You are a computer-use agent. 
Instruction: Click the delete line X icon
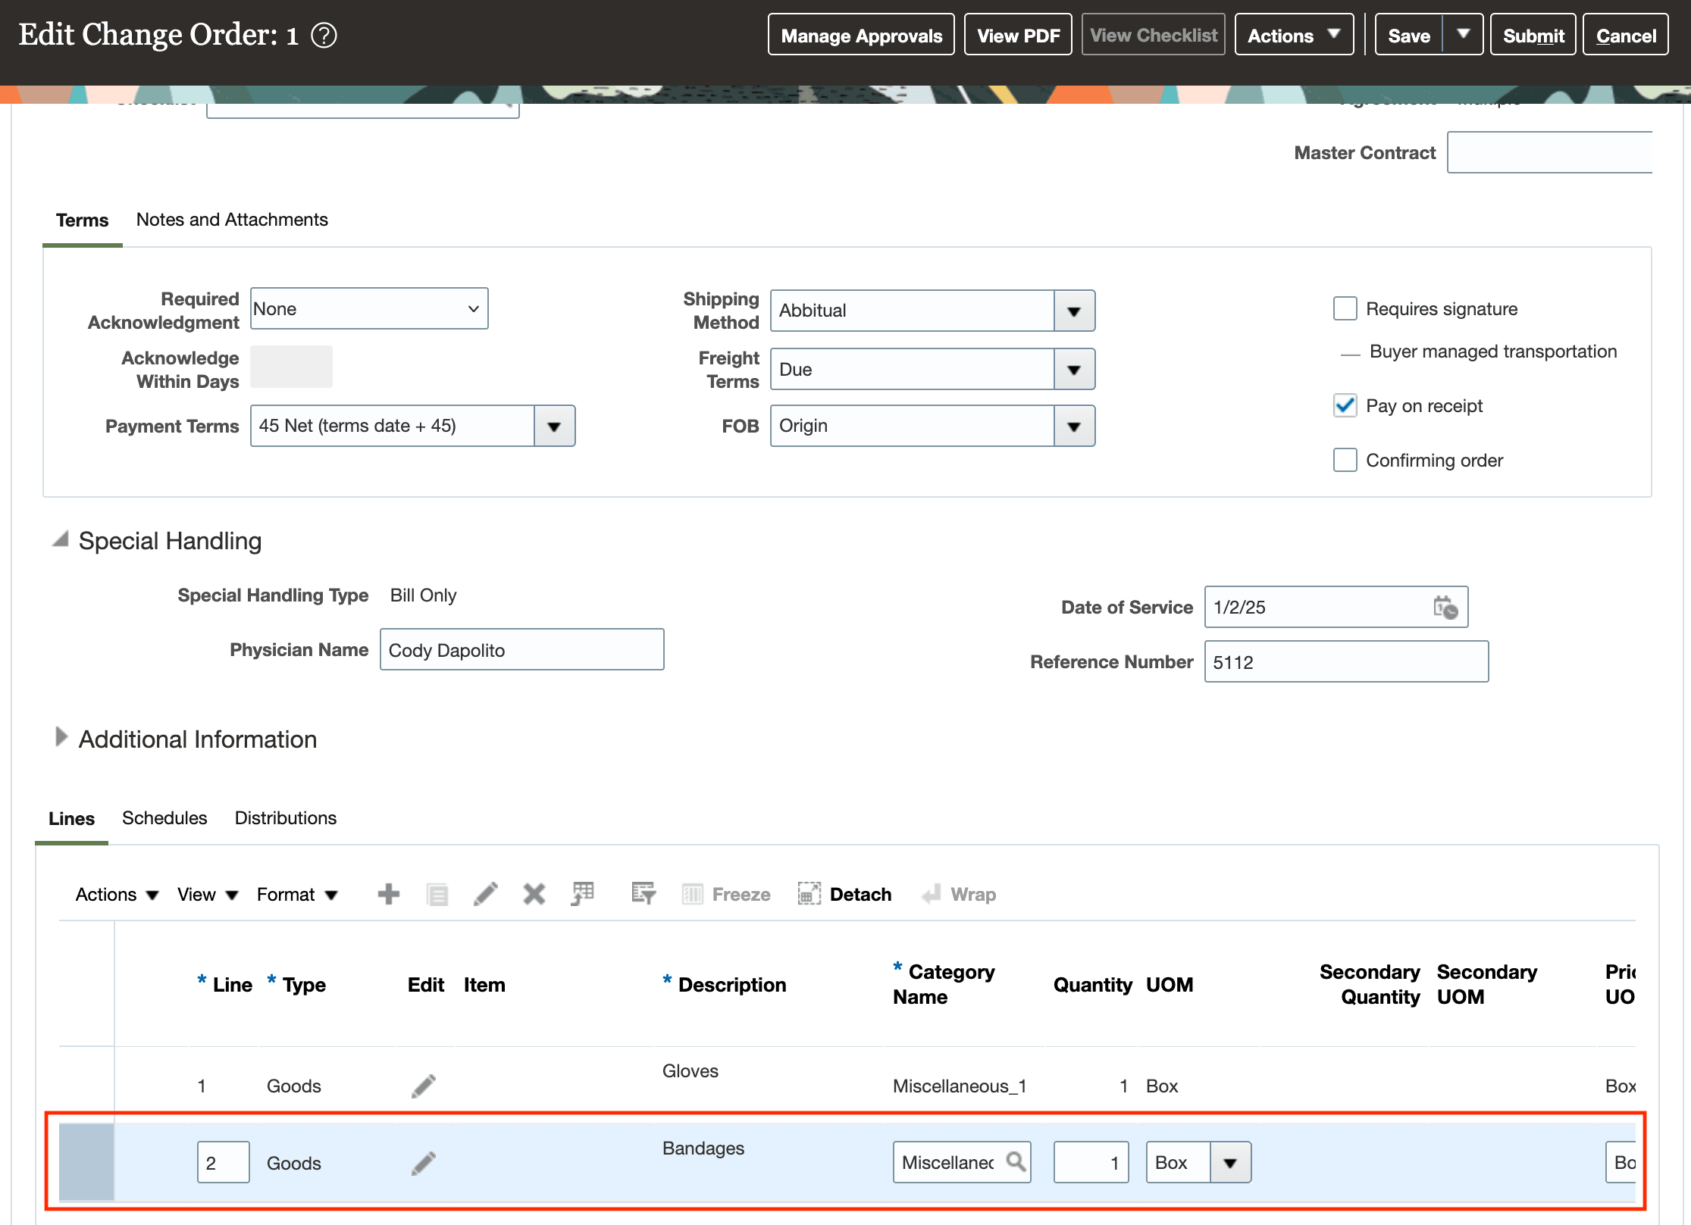coord(534,894)
